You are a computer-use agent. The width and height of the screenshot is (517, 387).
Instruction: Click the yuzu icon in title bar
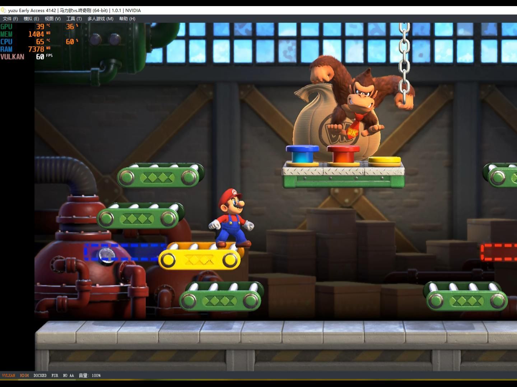(x=4, y=10)
